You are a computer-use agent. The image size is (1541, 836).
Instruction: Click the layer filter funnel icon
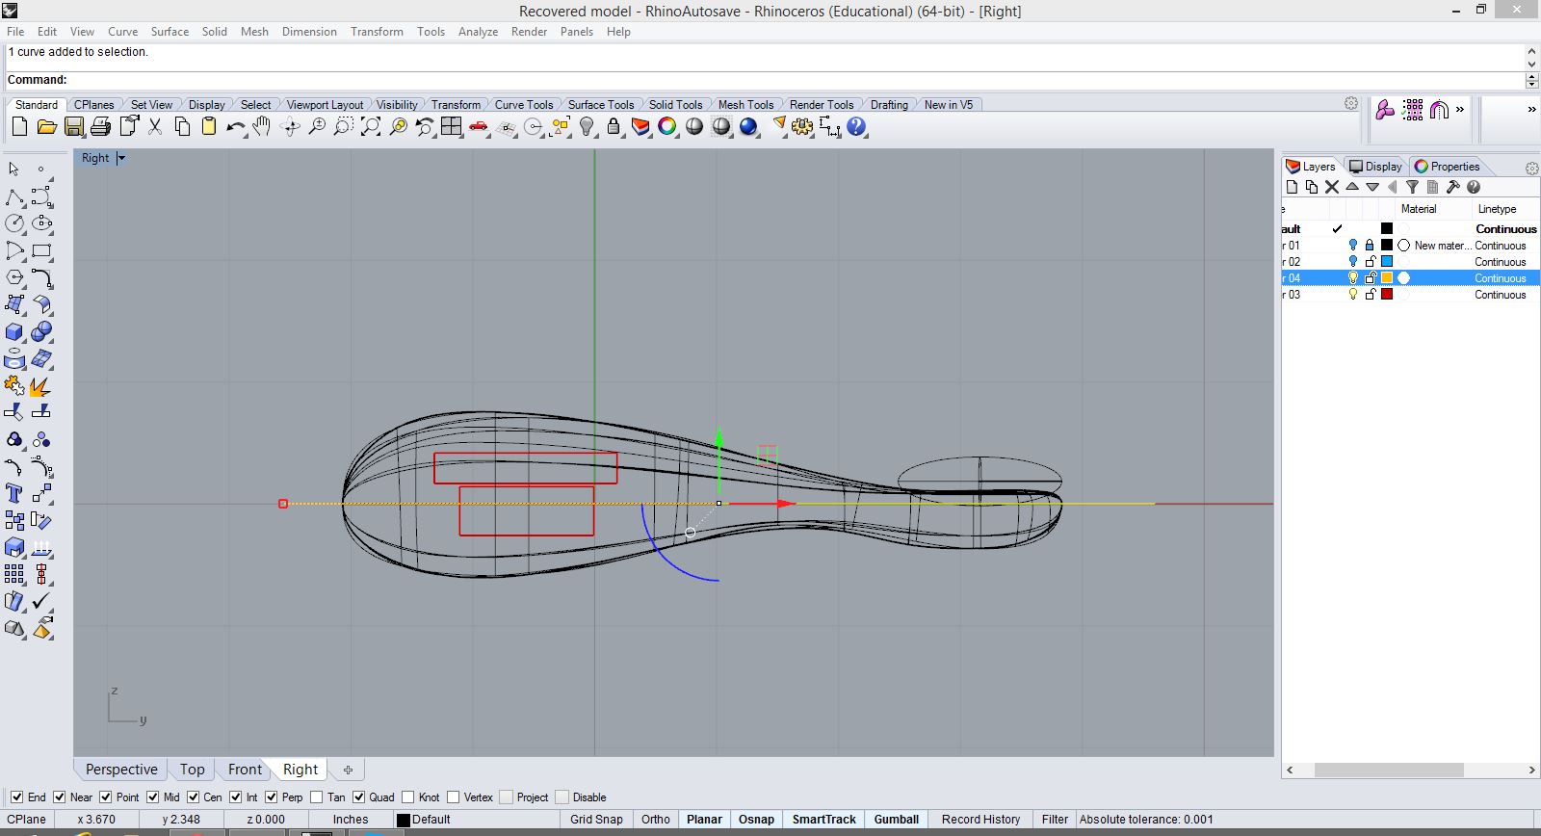point(1412,188)
